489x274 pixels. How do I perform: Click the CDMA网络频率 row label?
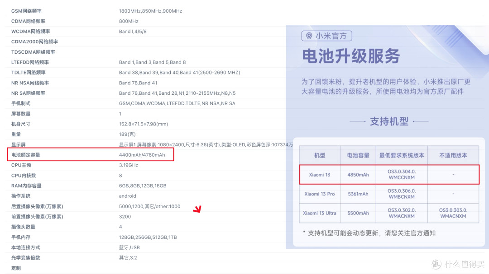click(x=28, y=21)
